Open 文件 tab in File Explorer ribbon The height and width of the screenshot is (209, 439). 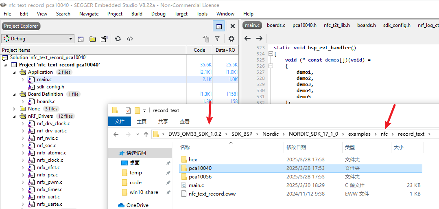[x=120, y=121]
